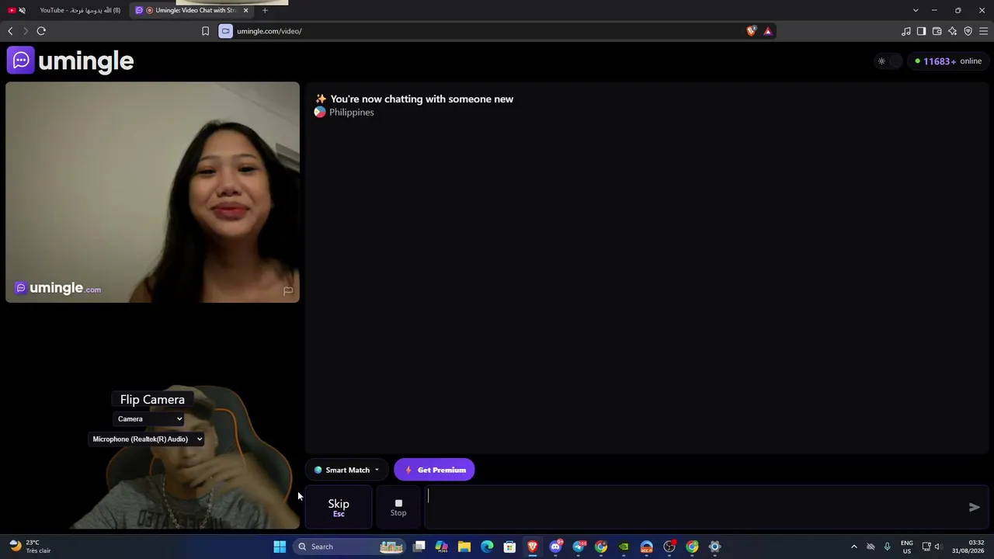The height and width of the screenshot is (559, 994).
Task: Open a new browser tab
Action: tap(265, 10)
